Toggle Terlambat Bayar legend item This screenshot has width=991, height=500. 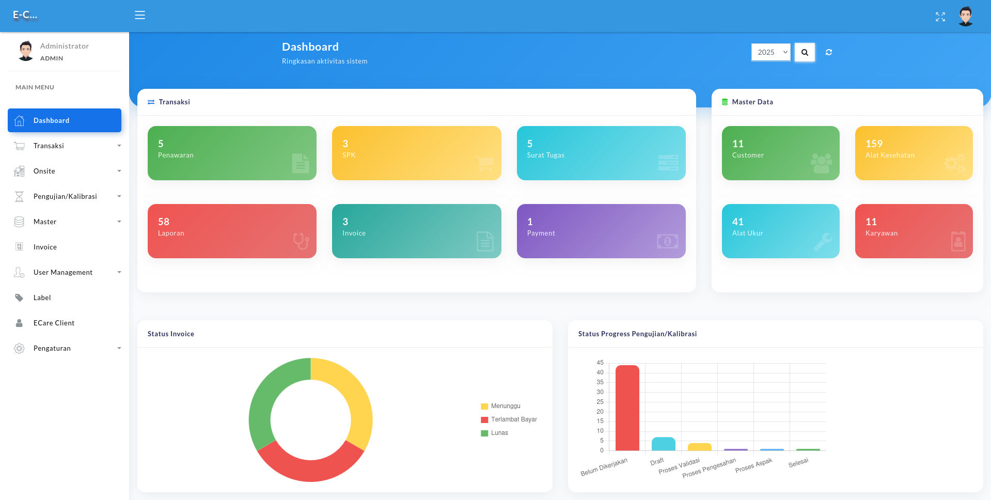(x=509, y=419)
